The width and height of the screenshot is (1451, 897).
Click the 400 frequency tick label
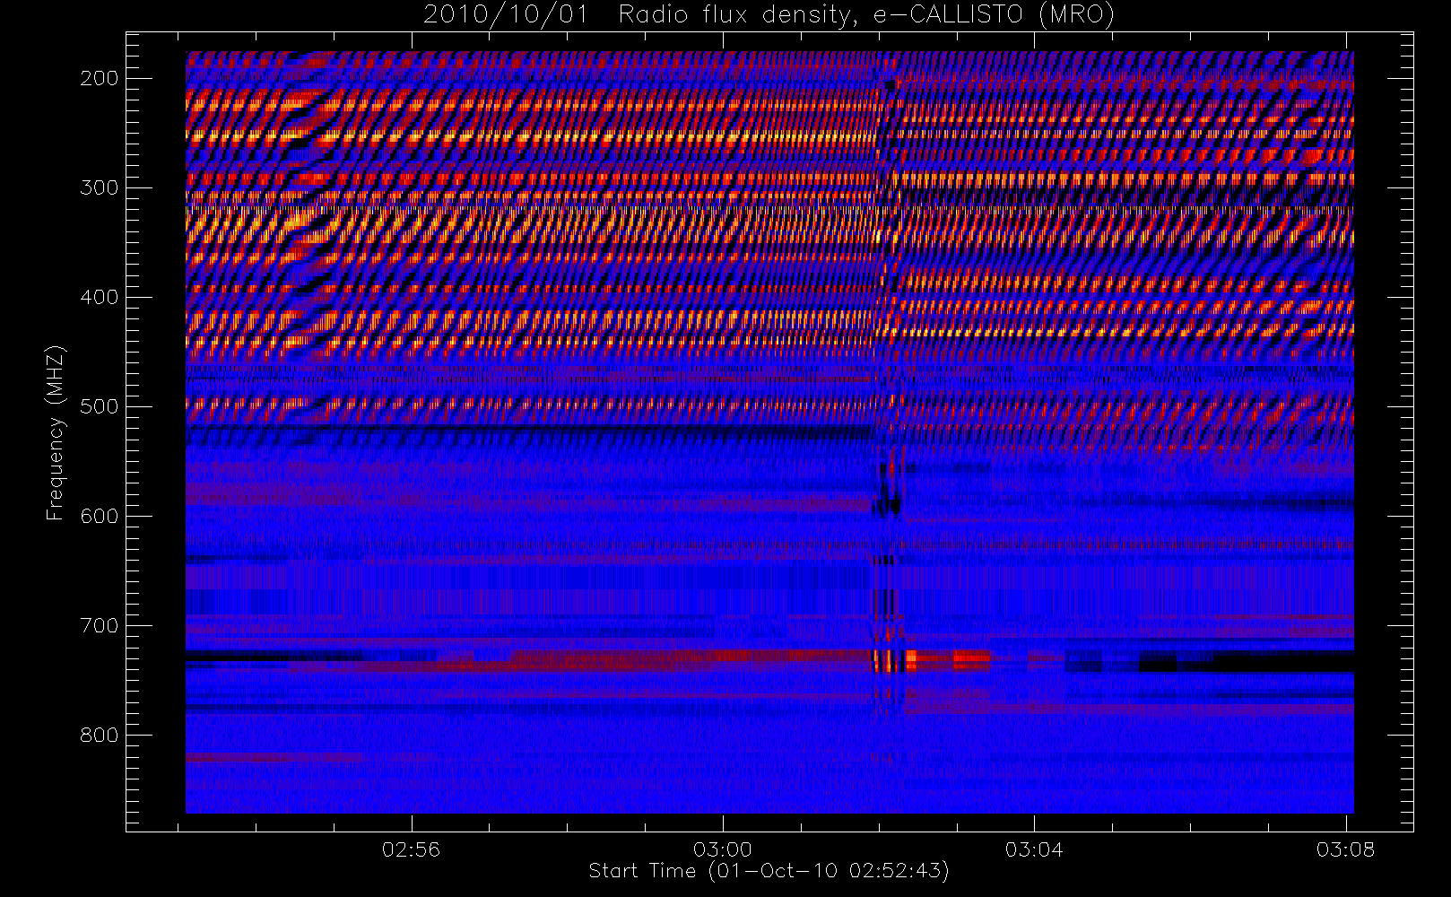[99, 297]
